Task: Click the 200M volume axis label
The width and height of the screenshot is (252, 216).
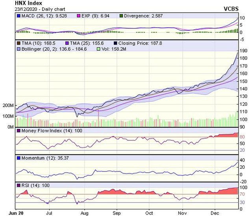Action: coord(8,106)
